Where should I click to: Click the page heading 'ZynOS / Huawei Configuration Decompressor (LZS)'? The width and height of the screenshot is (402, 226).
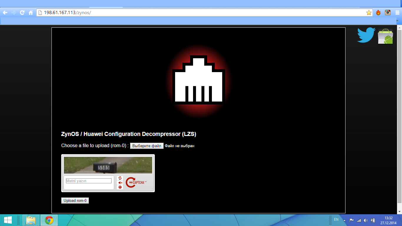(129, 134)
